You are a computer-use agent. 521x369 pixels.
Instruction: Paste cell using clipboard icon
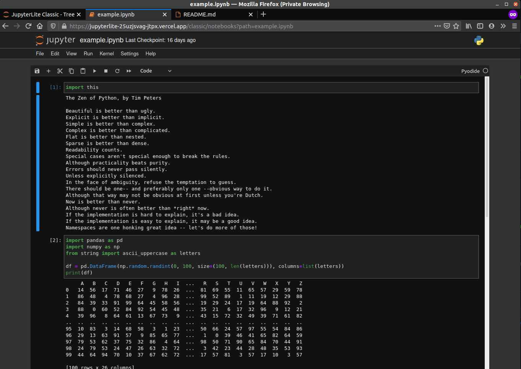coord(83,71)
